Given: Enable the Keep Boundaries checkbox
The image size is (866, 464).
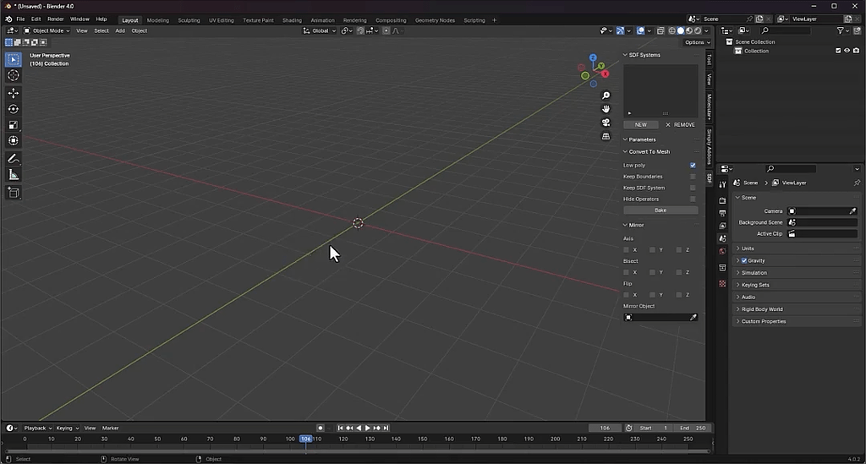Looking at the screenshot, I should pyautogui.click(x=693, y=177).
